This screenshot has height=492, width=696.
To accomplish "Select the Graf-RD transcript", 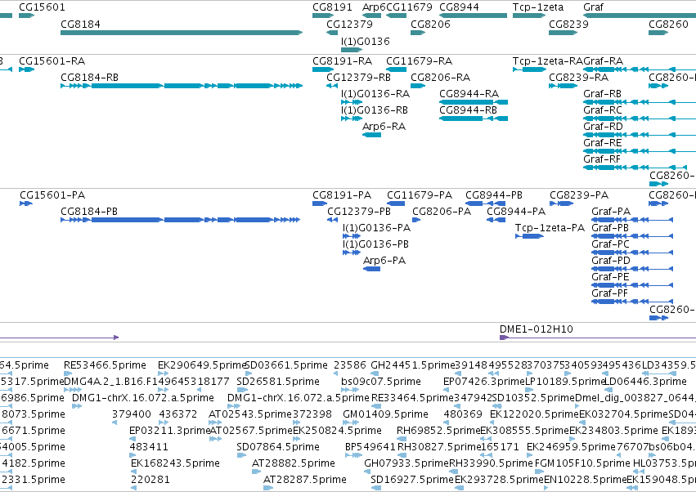I will point(640,135).
